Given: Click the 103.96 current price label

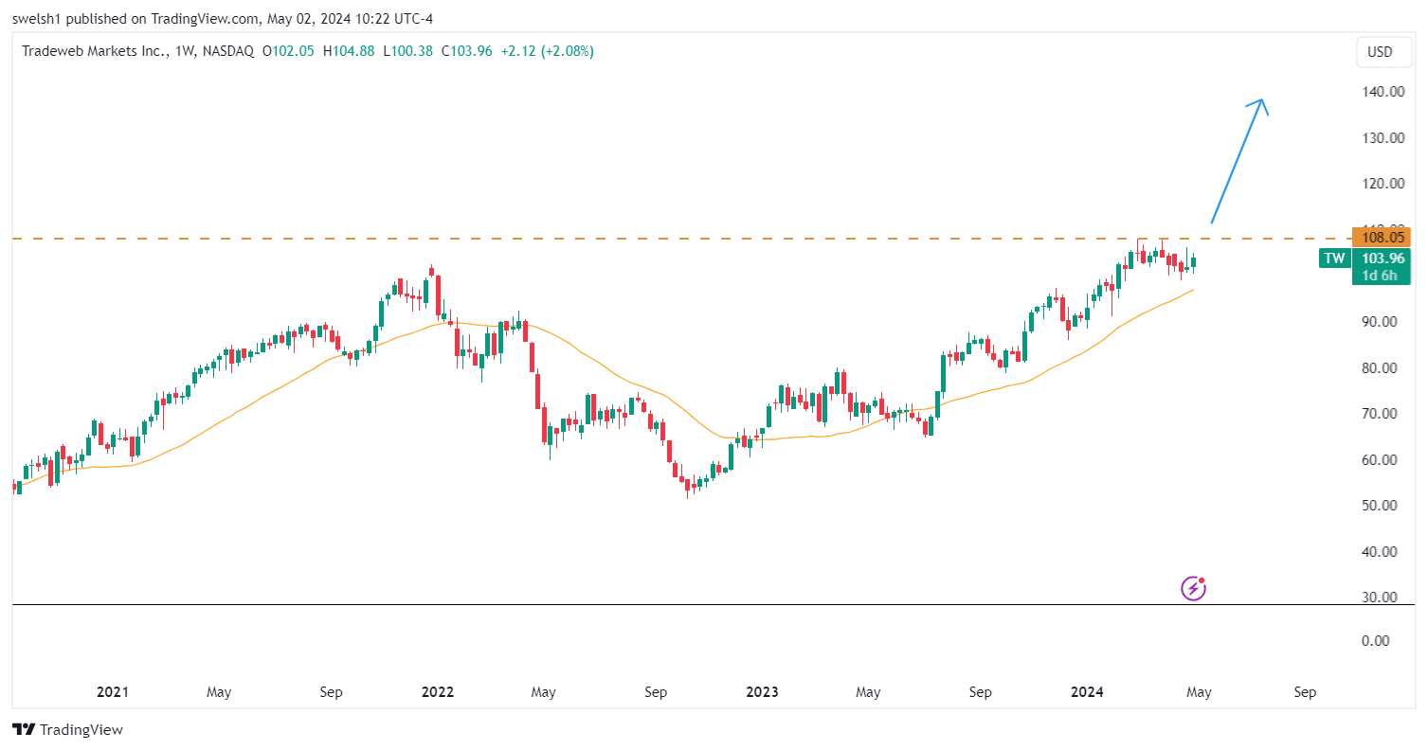Looking at the screenshot, I should point(1383,259).
